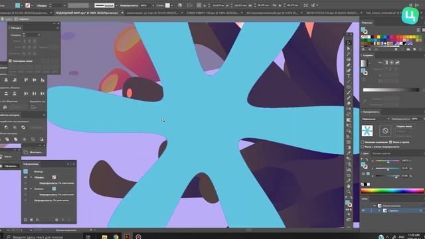
Task: Hide the Группа layer in Слои panel
Action: pyautogui.click(x=363, y=210)
